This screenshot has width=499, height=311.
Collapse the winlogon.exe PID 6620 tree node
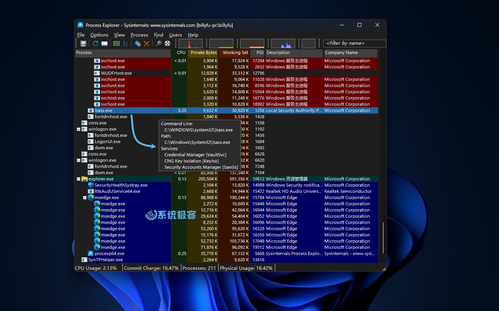click(79, 160)
